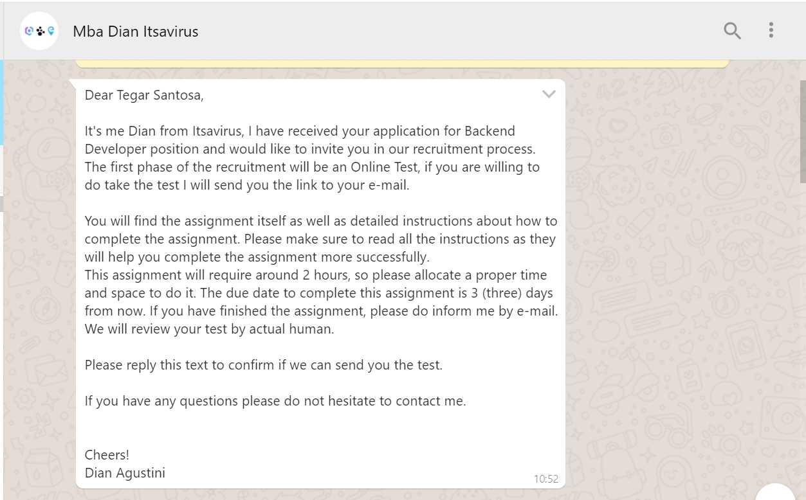Expand the message options chevron
This screenshot has height=500, width=806.
click(x=549, y=94)
